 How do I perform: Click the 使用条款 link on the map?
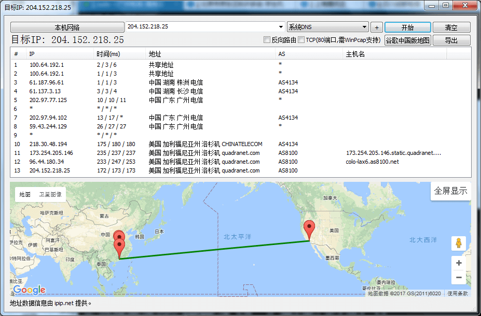tap(457, 293)
